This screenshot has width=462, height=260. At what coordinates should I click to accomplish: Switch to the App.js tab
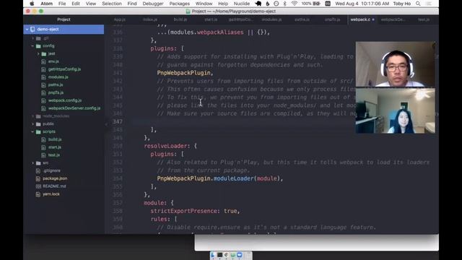point(119,19)
